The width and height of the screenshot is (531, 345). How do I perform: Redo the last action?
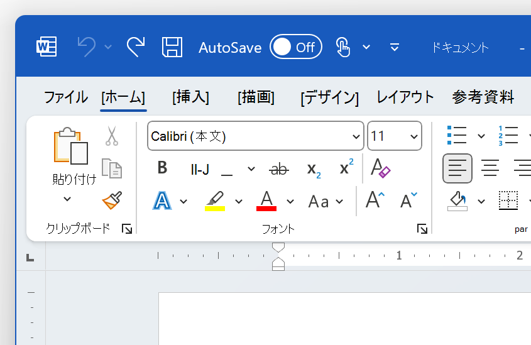pyautogui.click(x=136, y=47)
